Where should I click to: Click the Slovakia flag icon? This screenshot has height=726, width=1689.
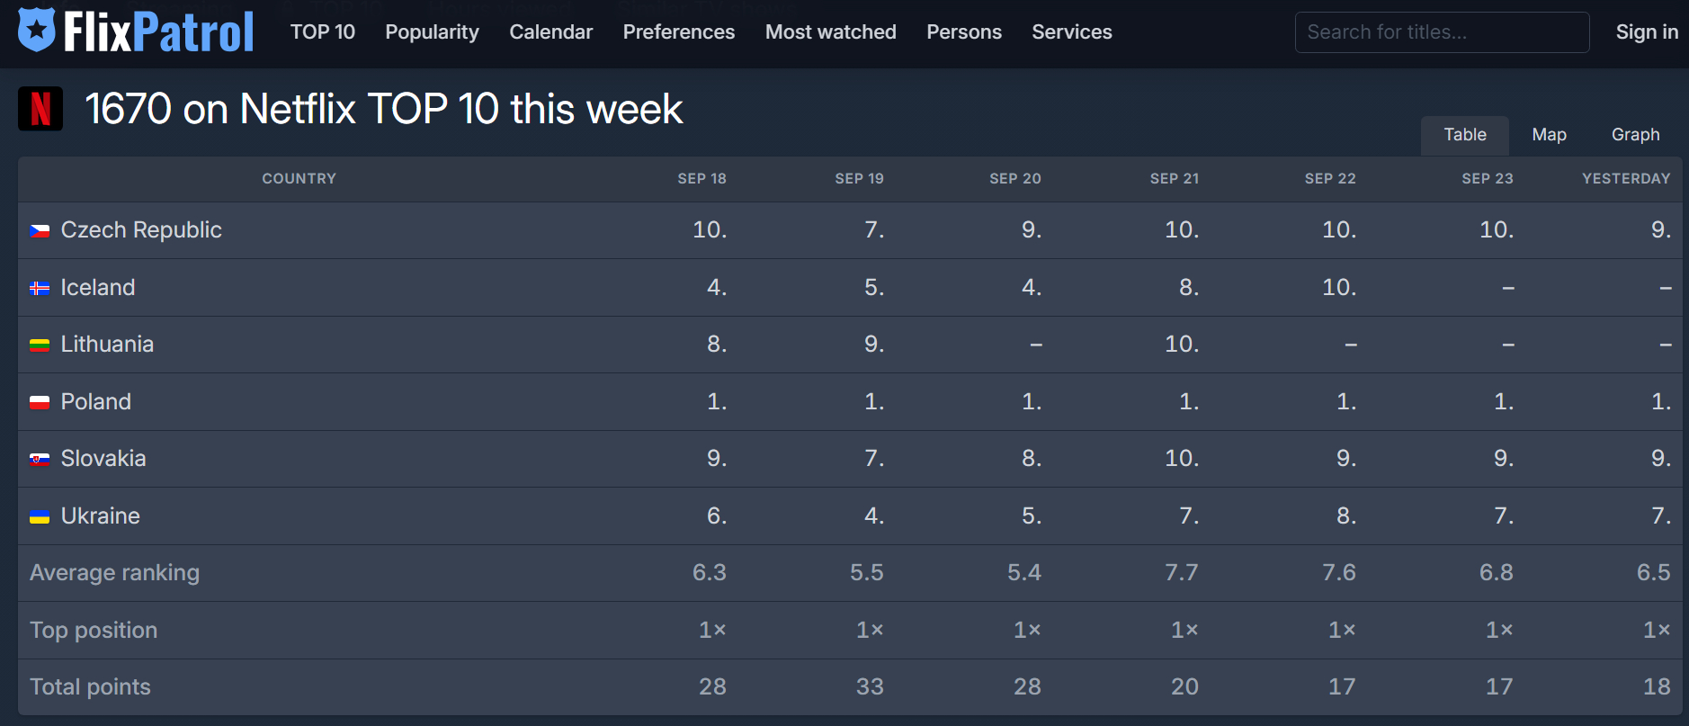click(x=40, y=460)
